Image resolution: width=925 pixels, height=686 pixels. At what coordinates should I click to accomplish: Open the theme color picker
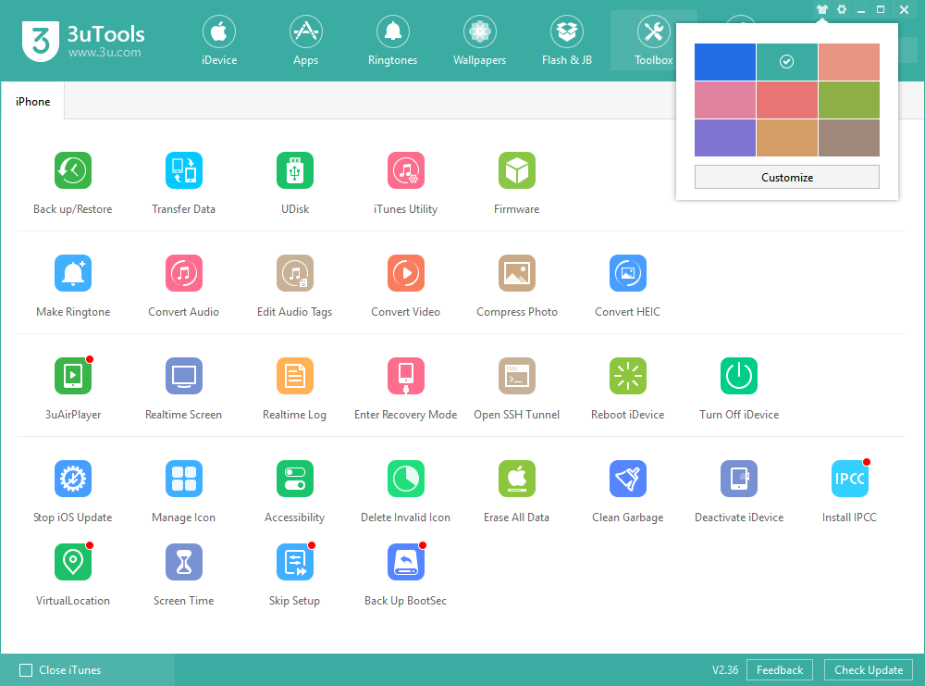pyautogui.click(x=821, y=9)
